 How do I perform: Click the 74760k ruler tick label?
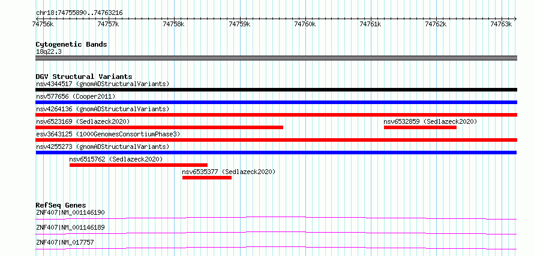point(305,24)
